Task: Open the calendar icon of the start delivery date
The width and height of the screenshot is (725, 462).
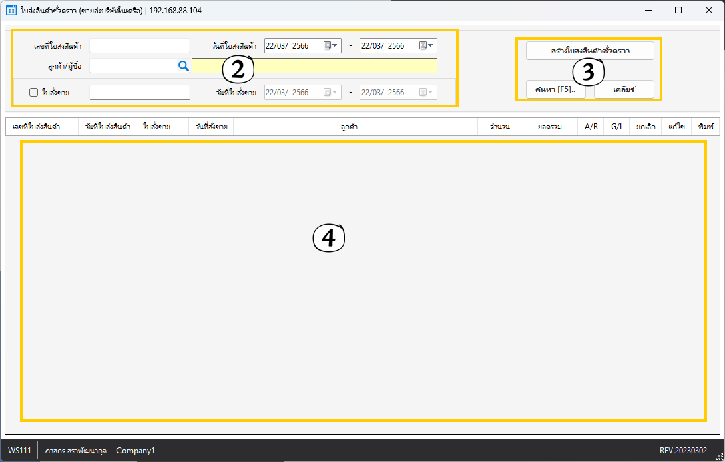Action: pyautogui.click(x=328, y=46)
